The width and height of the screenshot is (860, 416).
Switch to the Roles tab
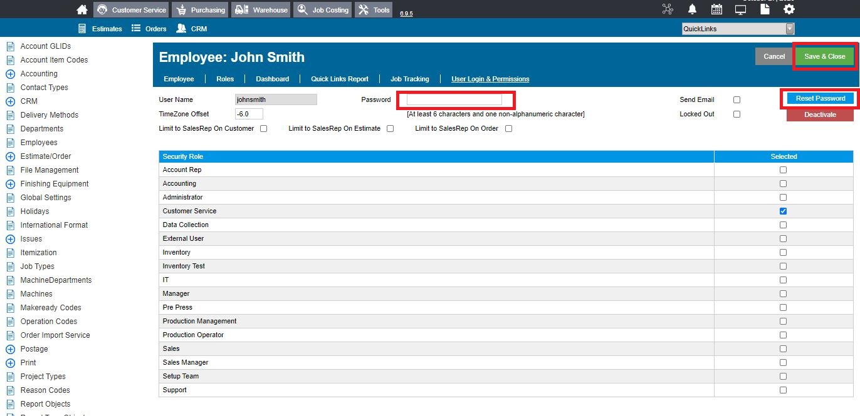point(225,79)
